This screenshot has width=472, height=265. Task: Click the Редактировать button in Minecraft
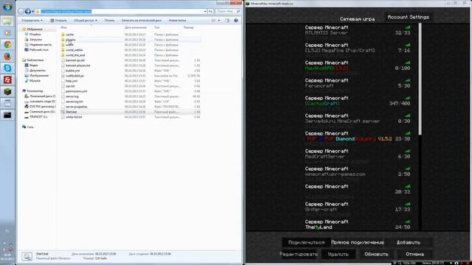[x=299, y=254]
